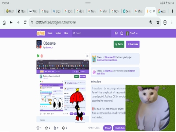Click the Scratch search input field
The height and width of the screenshot is (132, 176).
click(92, 33)
